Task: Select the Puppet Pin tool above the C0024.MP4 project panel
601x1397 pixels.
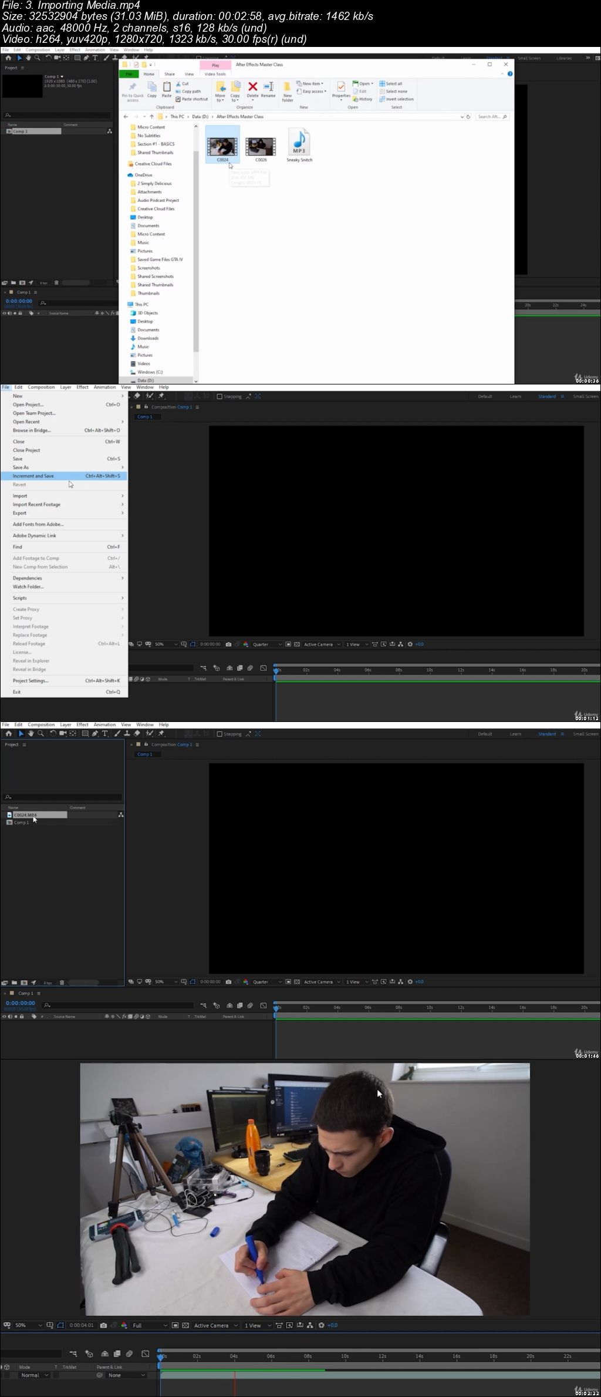Action: pos(161,733)
